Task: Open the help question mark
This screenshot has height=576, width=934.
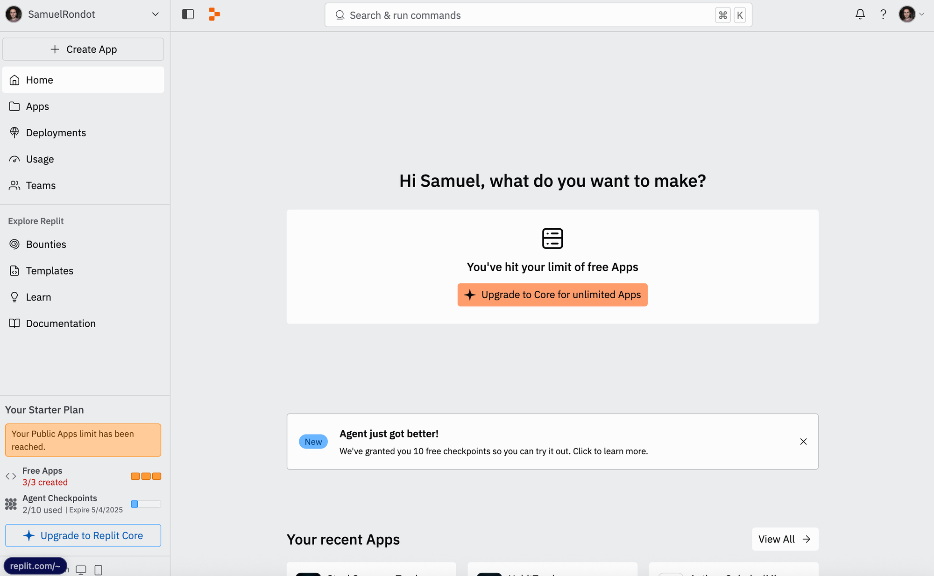Action: point(883,14)
